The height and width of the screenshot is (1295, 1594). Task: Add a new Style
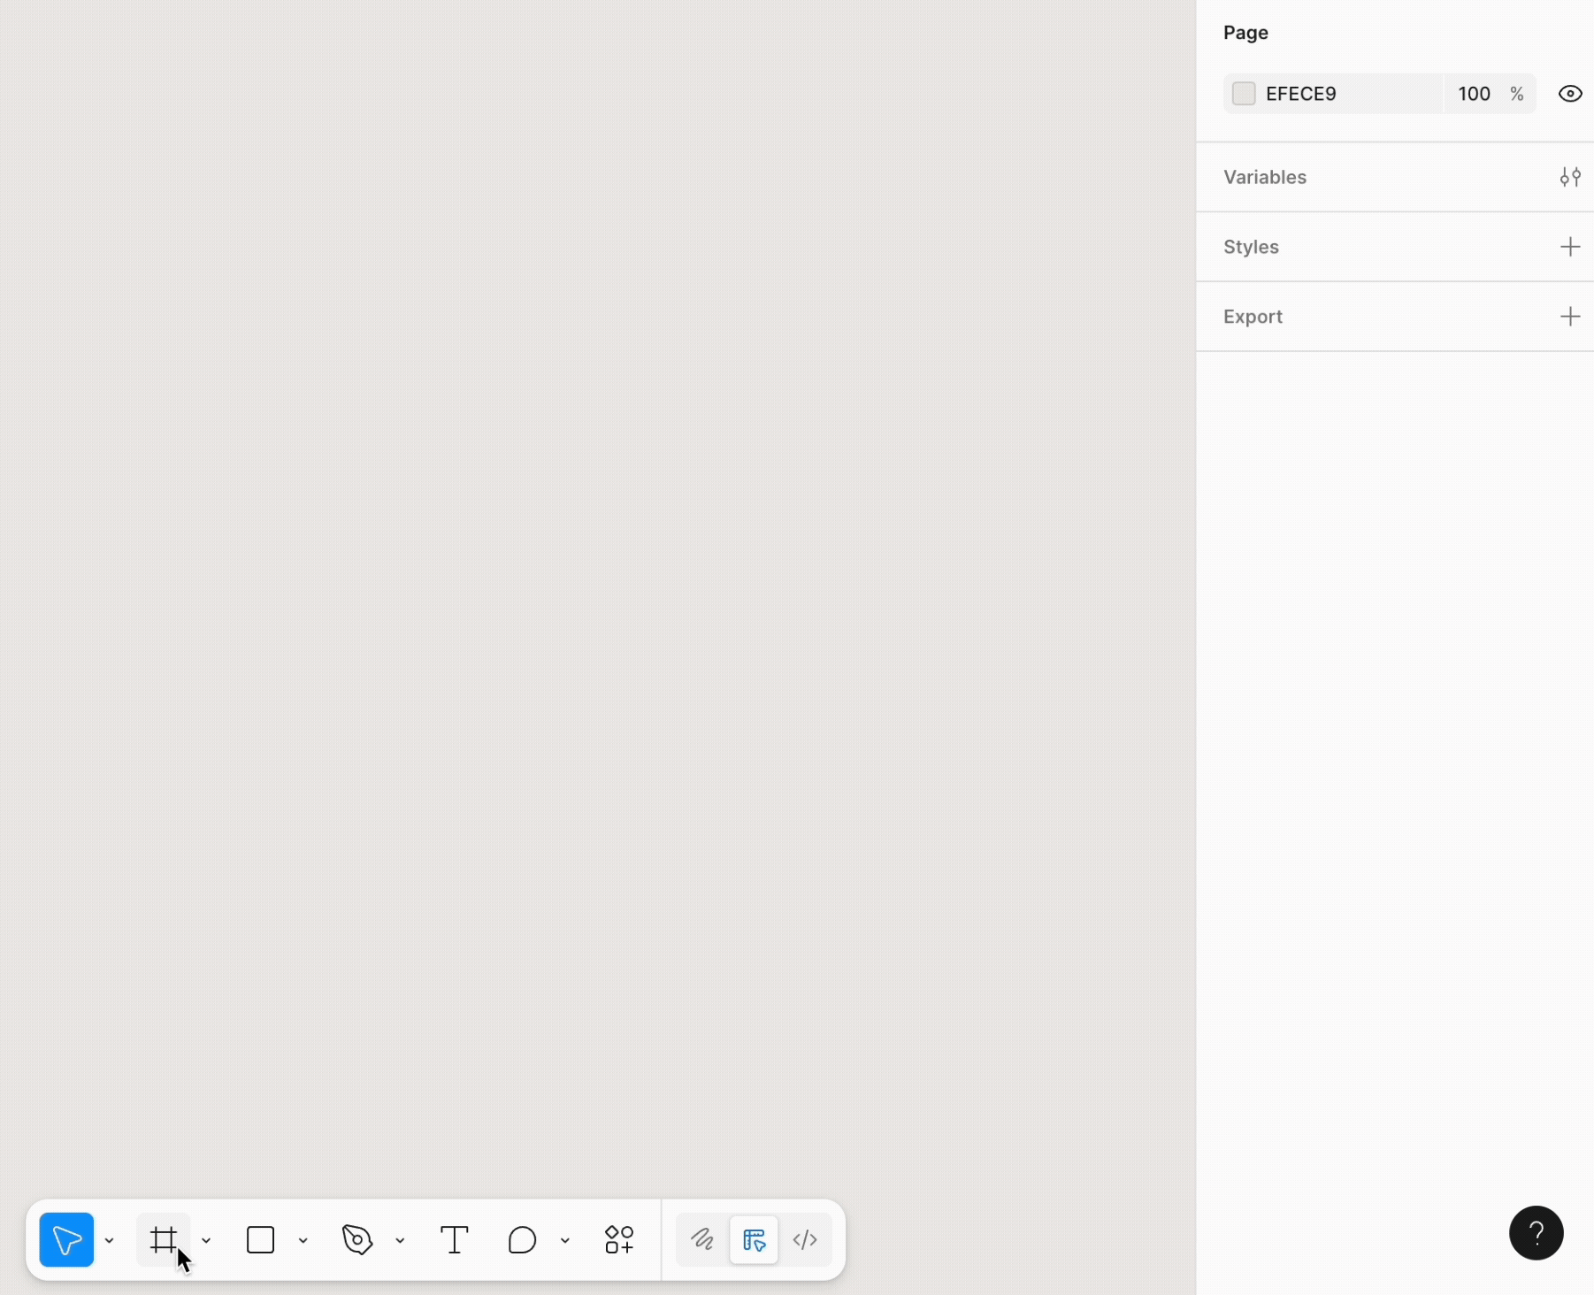point(1571,247)
